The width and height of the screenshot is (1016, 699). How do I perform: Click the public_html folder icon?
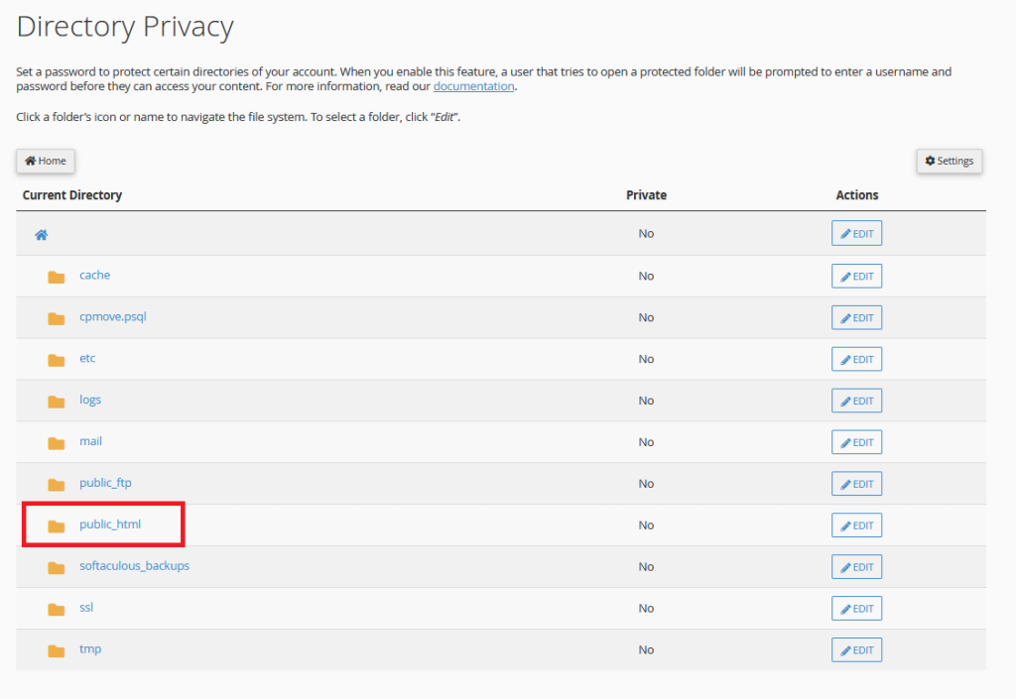57,525
